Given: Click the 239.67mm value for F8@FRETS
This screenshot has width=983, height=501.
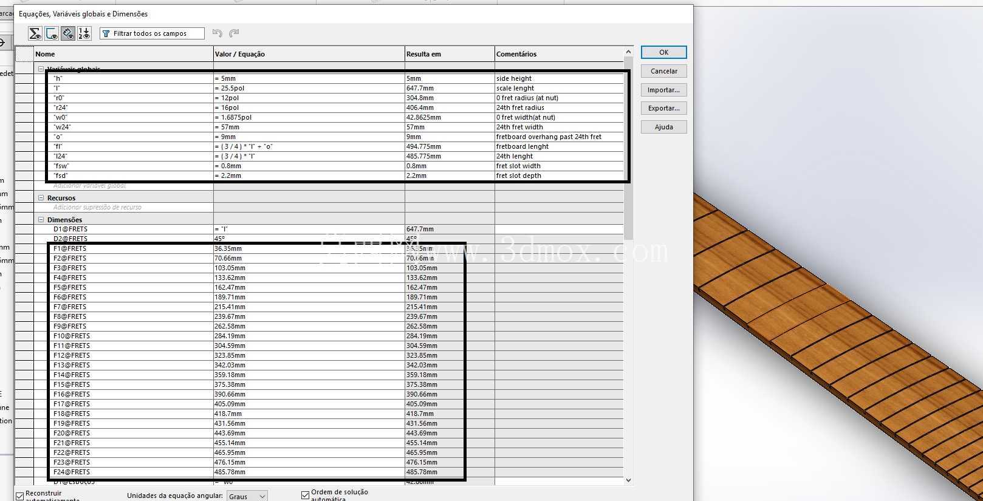Looking at the screenshot, I should click(x=309, y=316).
